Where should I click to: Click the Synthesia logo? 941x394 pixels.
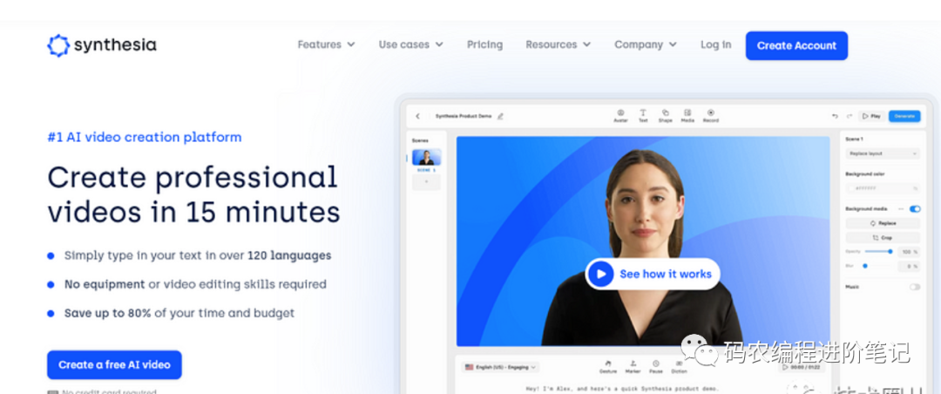pyautogui.click(x=102, y=45)
